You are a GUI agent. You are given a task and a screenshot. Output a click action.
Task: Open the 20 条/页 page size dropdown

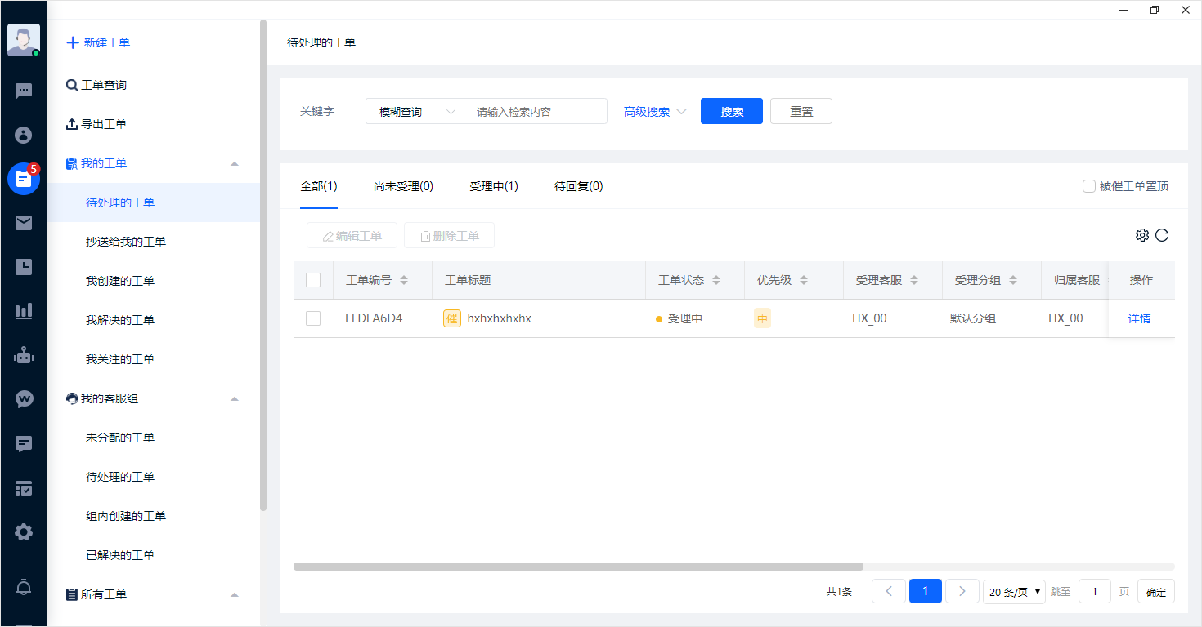pyautogui.click(x=1014, y=592)
